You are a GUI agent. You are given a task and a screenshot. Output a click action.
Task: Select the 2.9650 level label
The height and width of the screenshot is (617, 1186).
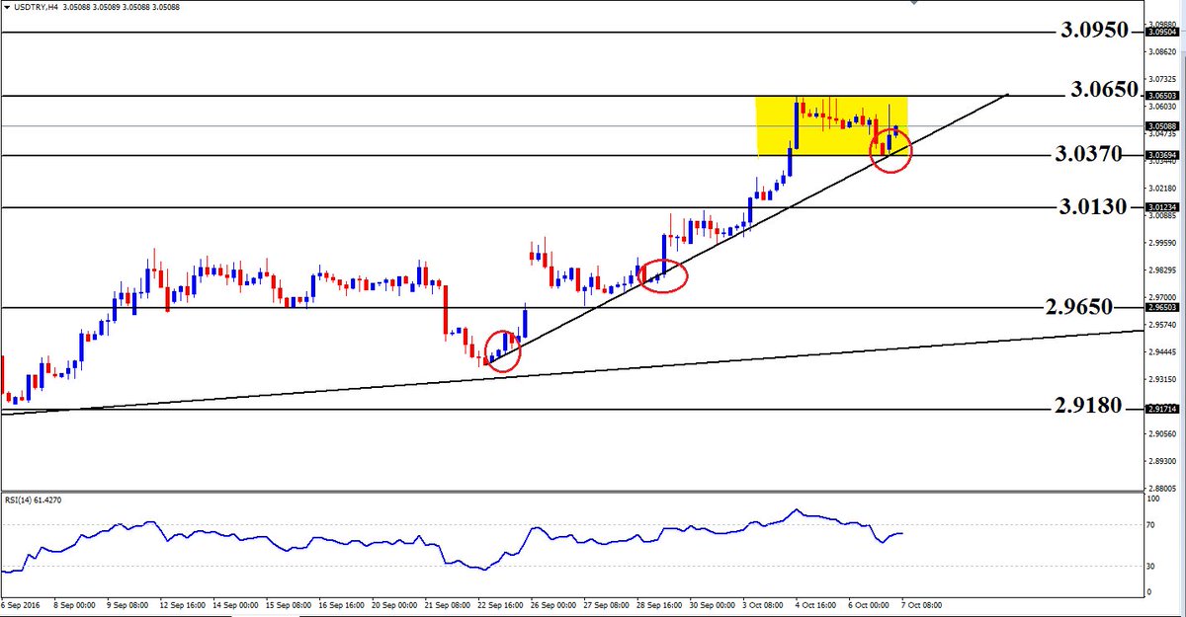[x=1080, y=307]
